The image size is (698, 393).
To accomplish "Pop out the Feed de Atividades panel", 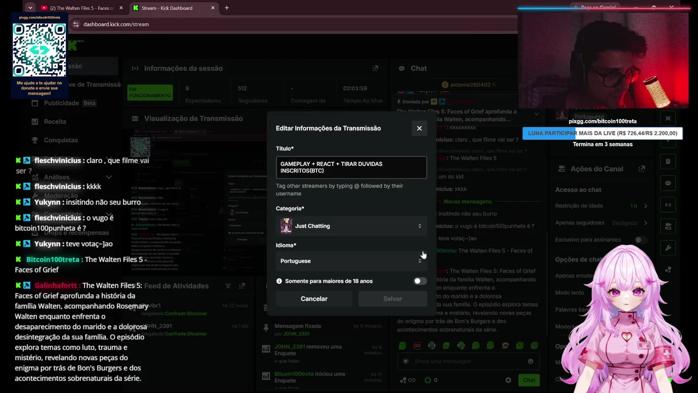I will [x=242, y=285].
